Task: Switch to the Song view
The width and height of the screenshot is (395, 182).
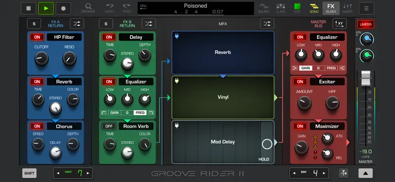Action: pyautogui.click(x=314, y=8)
